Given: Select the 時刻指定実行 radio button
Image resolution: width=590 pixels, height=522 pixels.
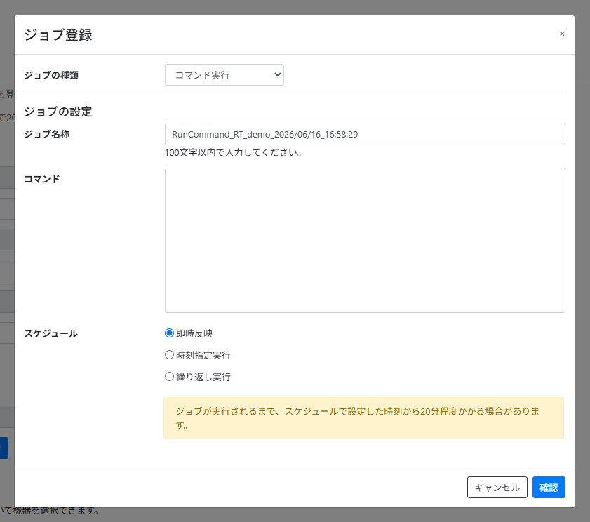Looking at the screenshot, I should tap(169, 355).
